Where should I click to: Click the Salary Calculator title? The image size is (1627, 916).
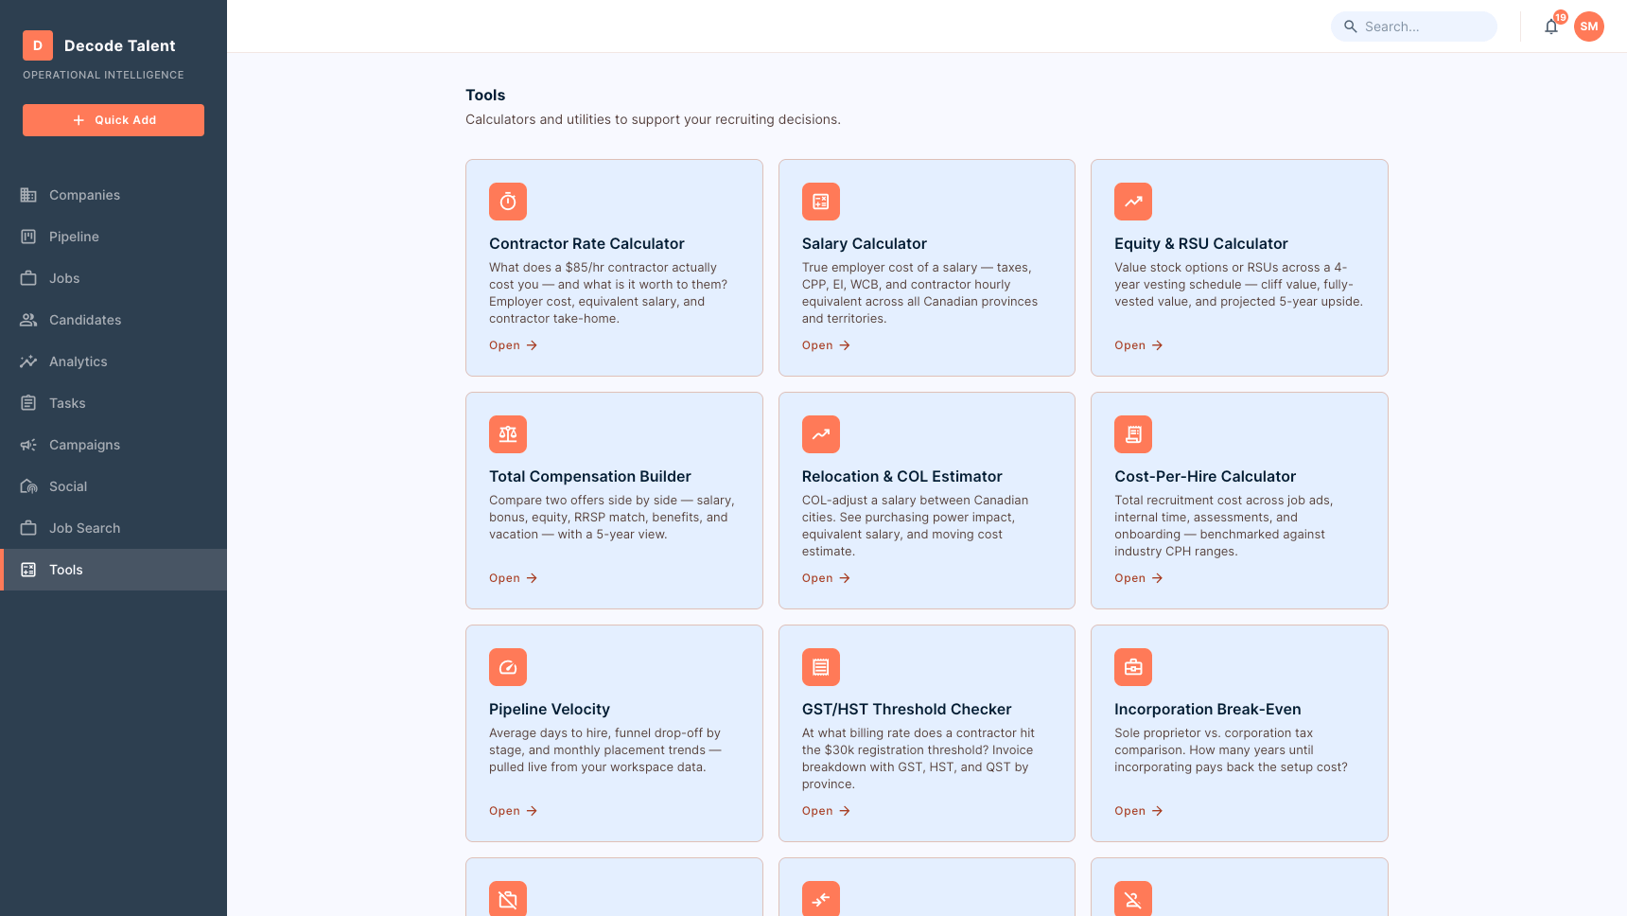865,243
